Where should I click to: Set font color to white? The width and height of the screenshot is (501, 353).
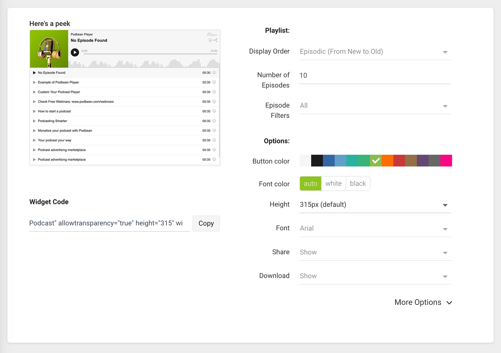click(333, 183)
